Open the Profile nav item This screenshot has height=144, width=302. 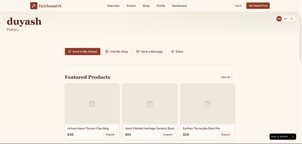click(161, 6)
